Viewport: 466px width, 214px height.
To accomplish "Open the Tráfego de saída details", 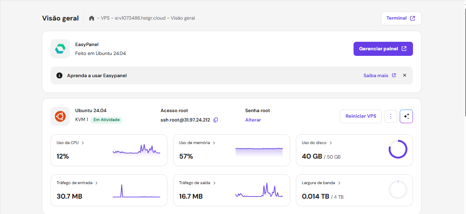I will pyautogui.click(x=197, y=183).
